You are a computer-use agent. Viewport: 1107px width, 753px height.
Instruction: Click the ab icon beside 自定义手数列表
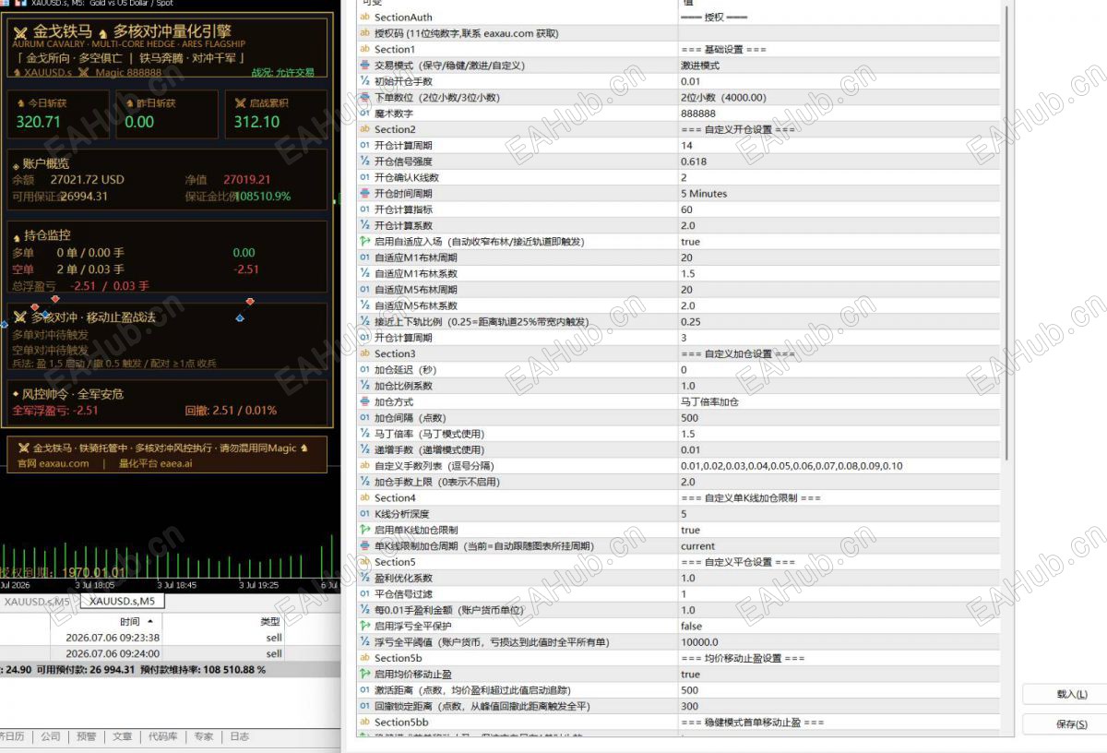click(x=365, y=466)
